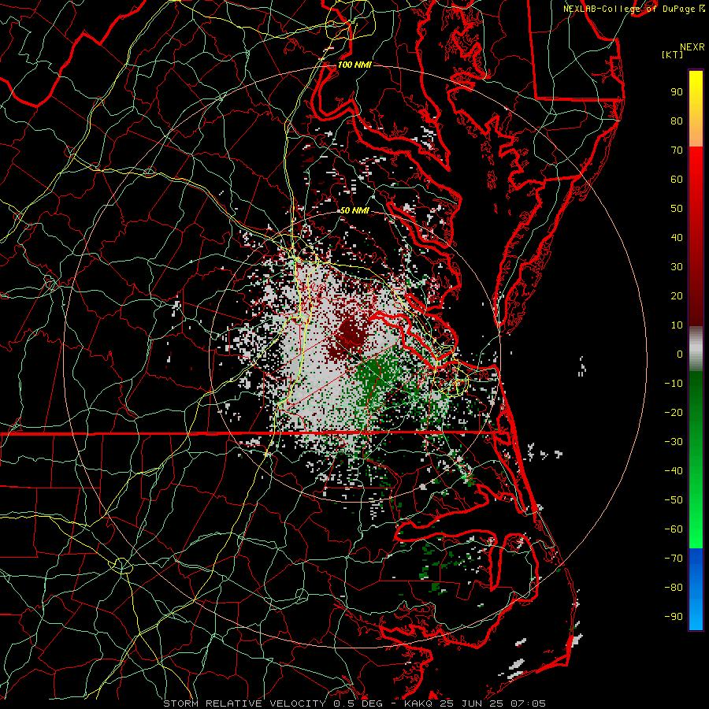
Task: Click the -10 knot scale label
Action: pyautogui.click(x=674, y=384)
